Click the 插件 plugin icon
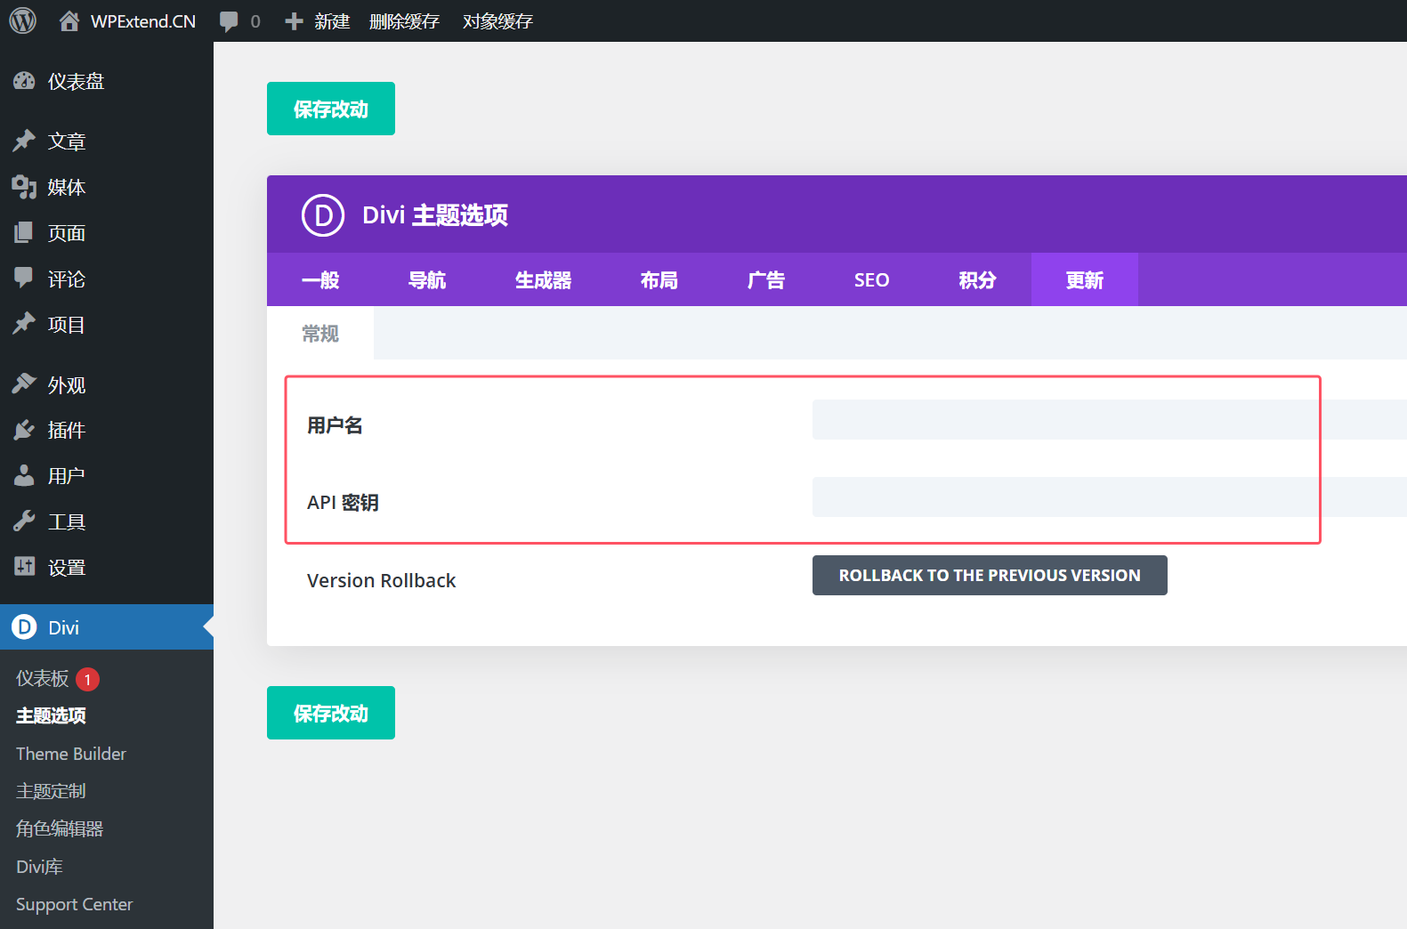Viewport: 1407px width, 929px height. pos(24,430)
